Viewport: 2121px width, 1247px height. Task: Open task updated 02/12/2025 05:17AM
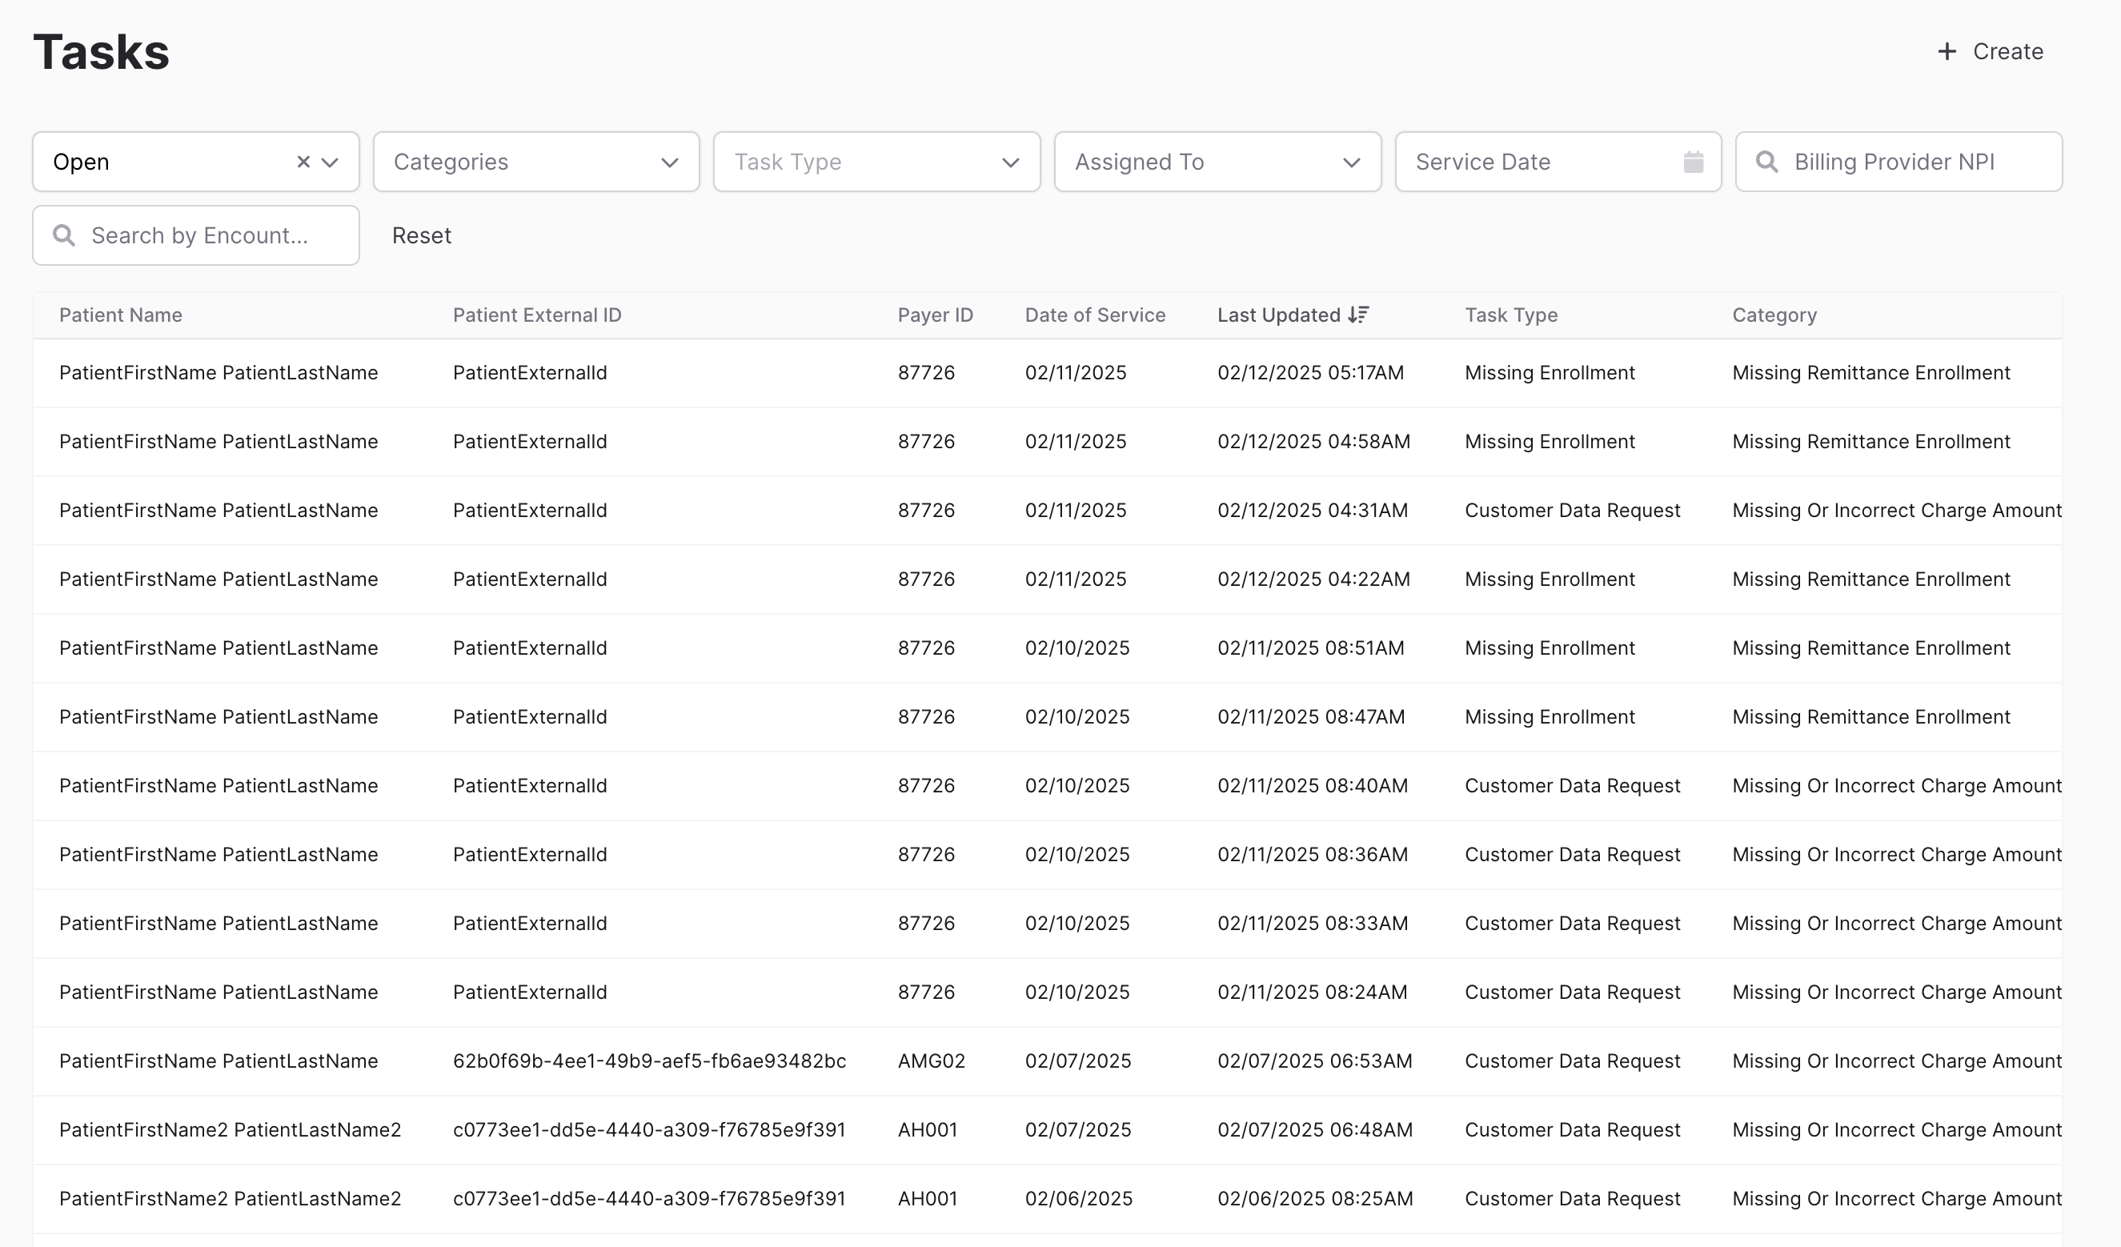pyautogui.click(x=1309, y=373)
